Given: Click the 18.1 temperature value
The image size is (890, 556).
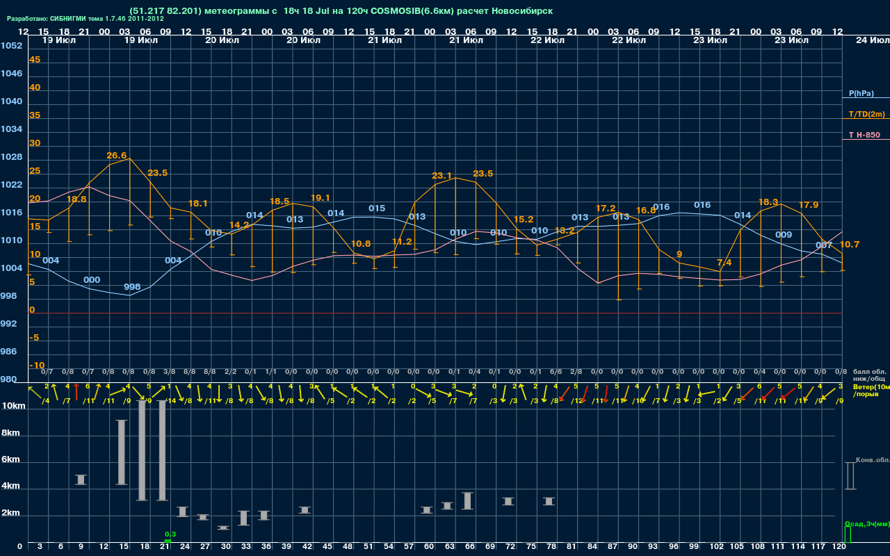Looking at the screenshot, I should 198,204.
